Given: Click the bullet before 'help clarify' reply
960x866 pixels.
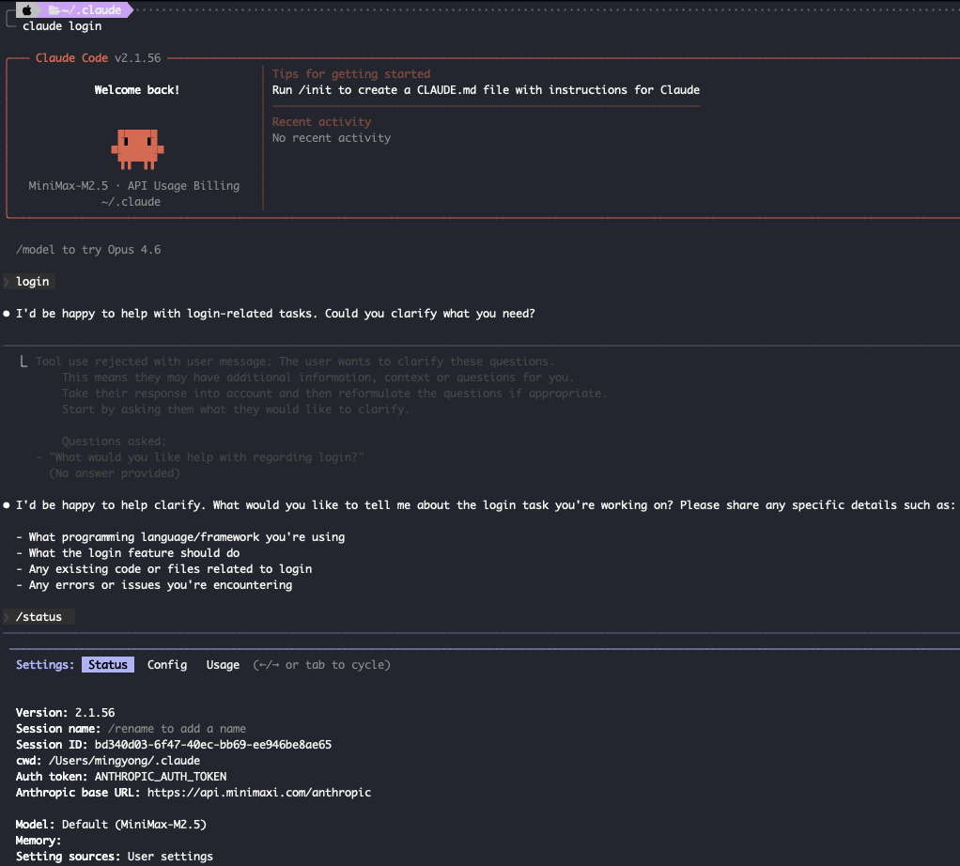Looking at the screenshot, I should (7, 505).
